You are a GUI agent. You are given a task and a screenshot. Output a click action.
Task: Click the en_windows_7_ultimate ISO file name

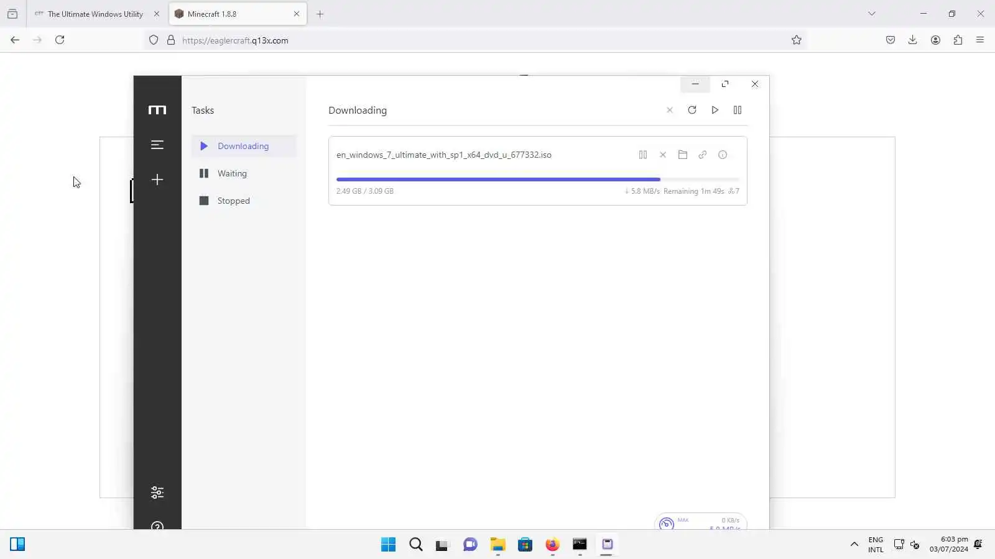(444, 155)
